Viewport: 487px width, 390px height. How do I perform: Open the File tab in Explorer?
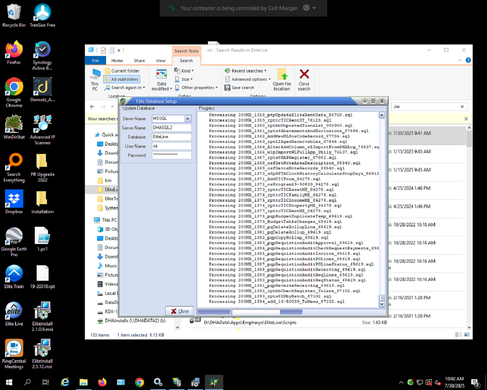point(95,61)
